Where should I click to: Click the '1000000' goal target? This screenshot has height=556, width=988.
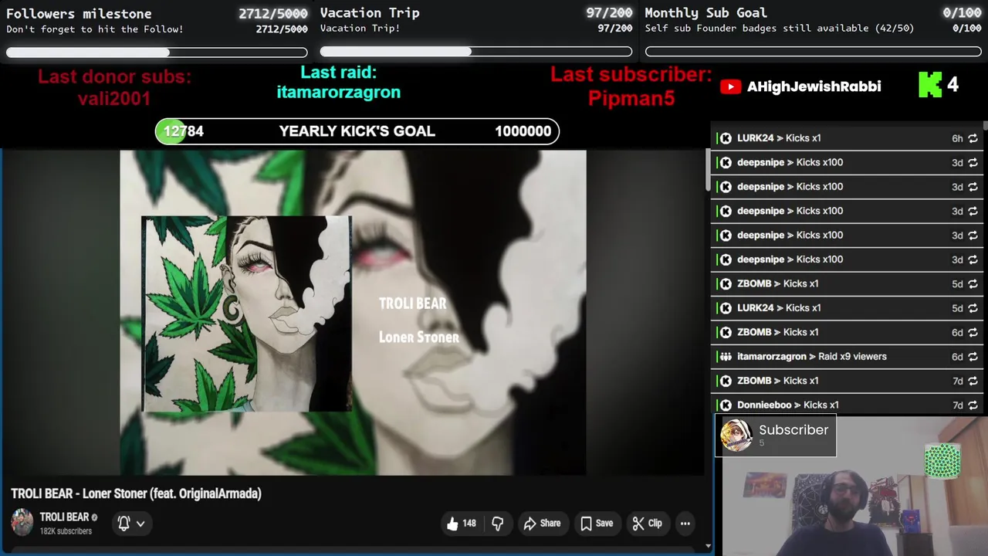click(x=523, y=131)
